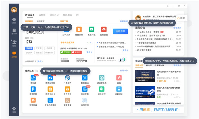Click the 刷新数据 link
The width and height of the screenshot is (199, 119).
point(124,21)
